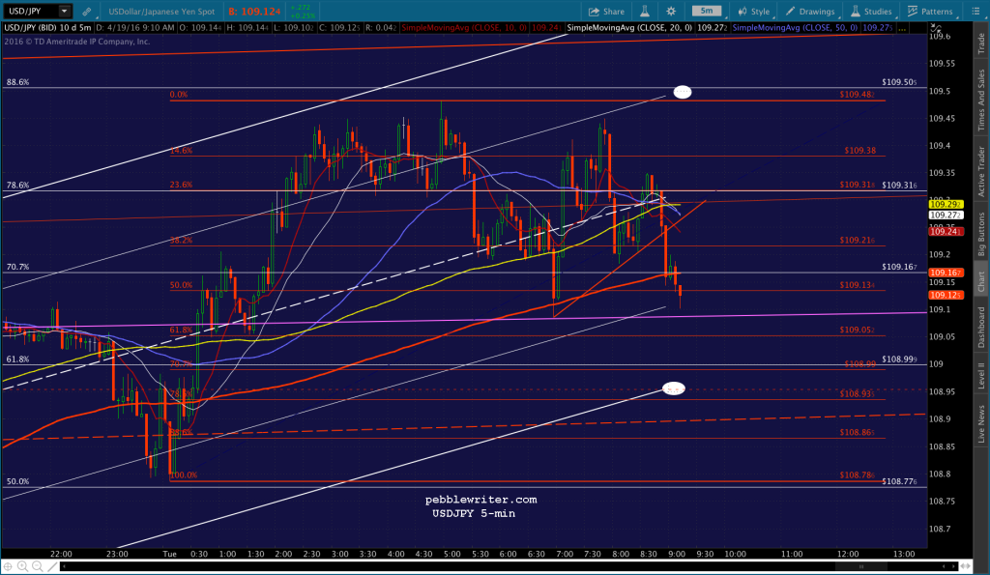
Task: Click the $108.86 Fibonacci price label
Action: 858,432
